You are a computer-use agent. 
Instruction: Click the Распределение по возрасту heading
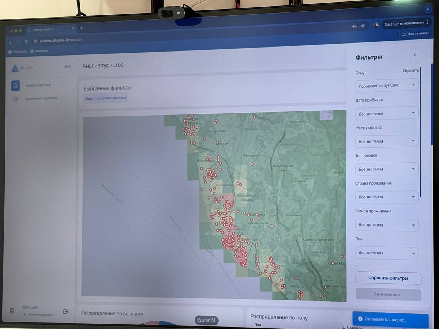(x=112, y=314)
